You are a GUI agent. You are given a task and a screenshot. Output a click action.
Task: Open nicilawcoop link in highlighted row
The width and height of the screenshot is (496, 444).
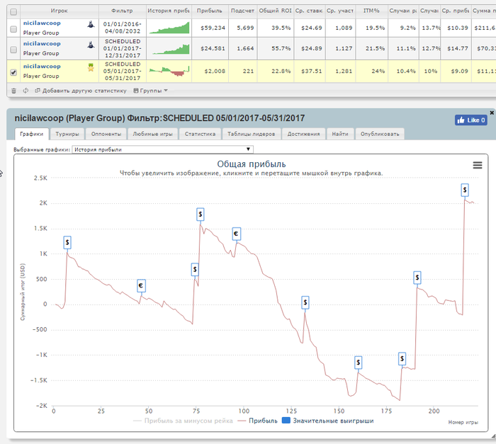point(42,67)
